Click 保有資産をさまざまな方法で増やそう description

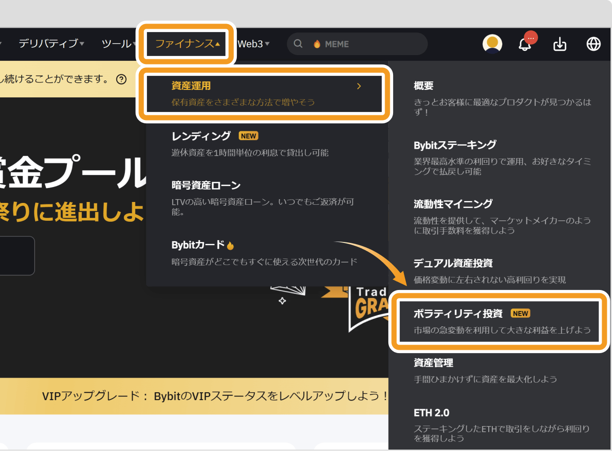243,102
